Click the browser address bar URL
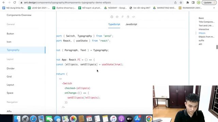This screenshot has height=122, width=218. click(67, 2)
